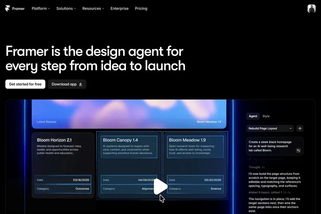This screenshot has width=321, height=214.
Task: Click the Framer logo icon
Action: click(7, 9)
